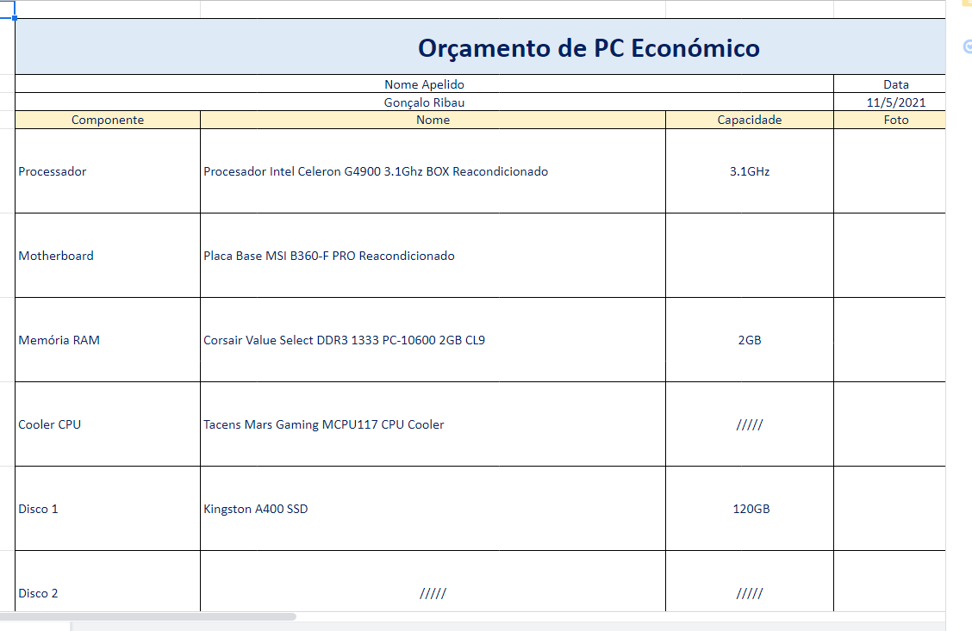The image size is (972, 631).
Task: Select the '2GB' capacity cell
Action: coord(750,339)
